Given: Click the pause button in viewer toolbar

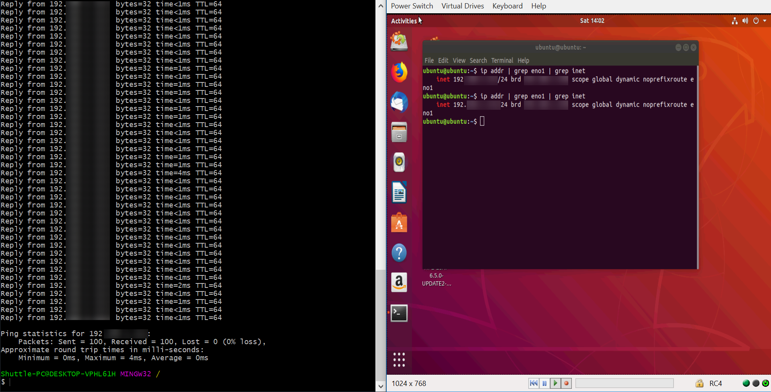Looking at the screenshot, I should point(544,383).
